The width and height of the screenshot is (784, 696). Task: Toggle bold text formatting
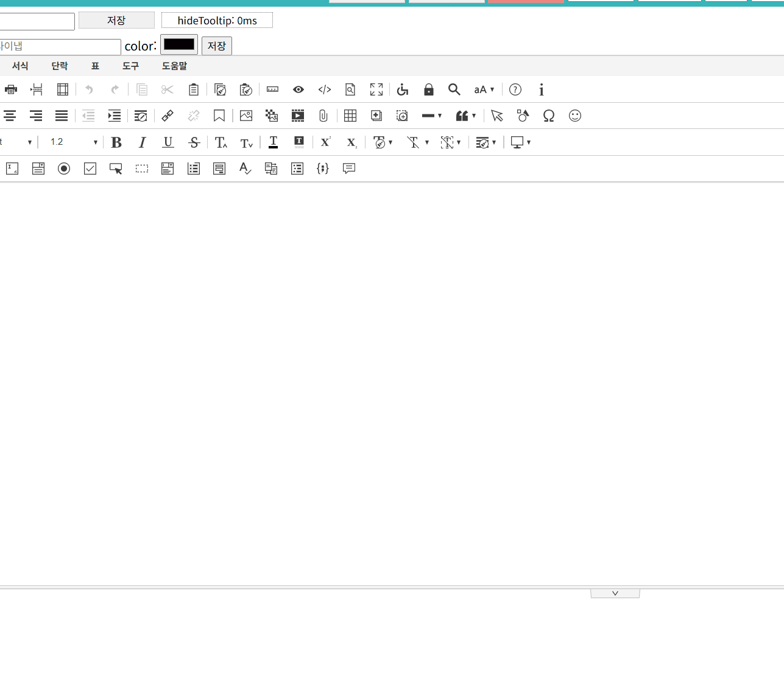[x=116, y=142]
